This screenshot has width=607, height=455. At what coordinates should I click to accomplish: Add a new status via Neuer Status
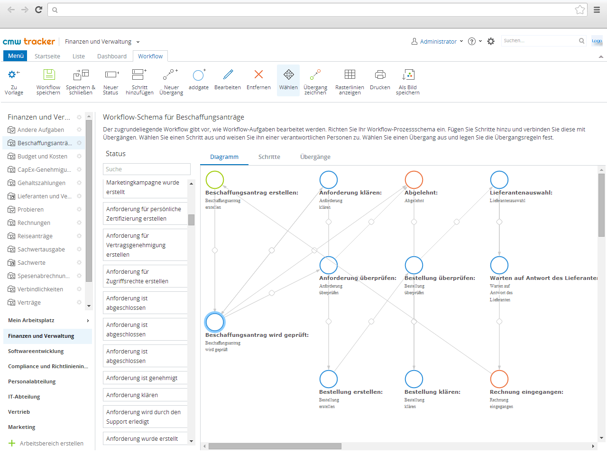111,74
